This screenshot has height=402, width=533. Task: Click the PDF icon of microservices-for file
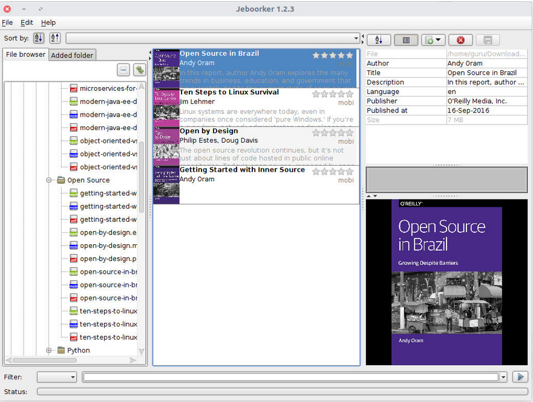pos(73,88)
